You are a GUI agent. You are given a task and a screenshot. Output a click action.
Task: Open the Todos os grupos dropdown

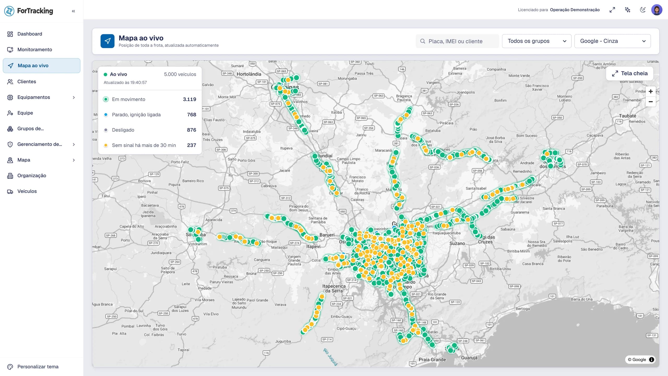click(536, 41)
